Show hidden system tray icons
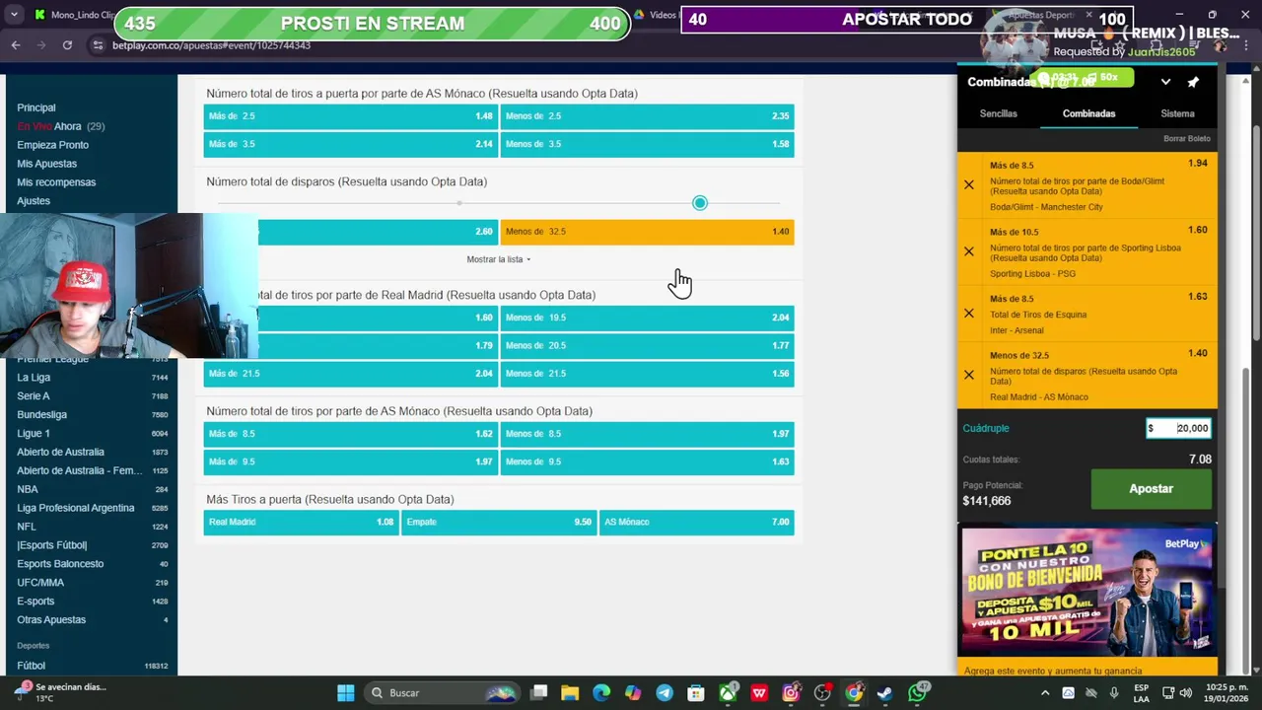 (1046, 692)
